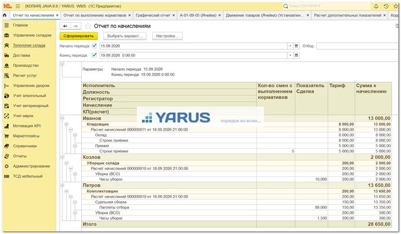
Task: Open the Настройки button
Action: (167, 36)
